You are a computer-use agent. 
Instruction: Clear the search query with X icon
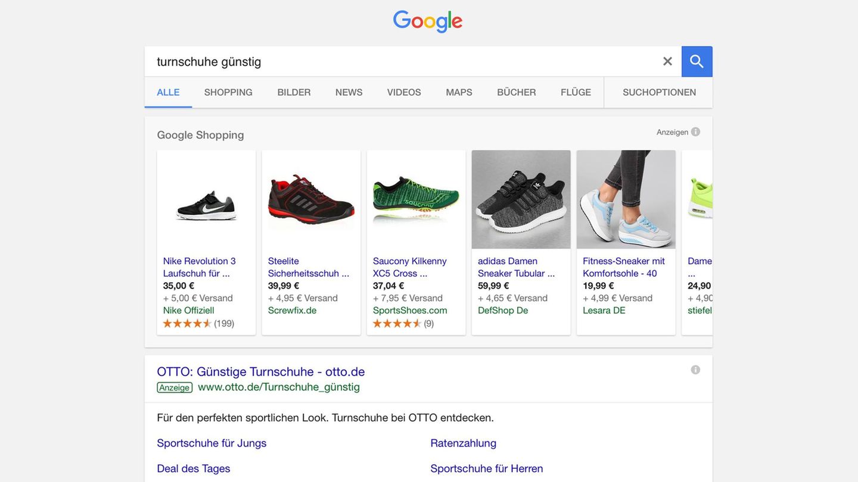667,61
